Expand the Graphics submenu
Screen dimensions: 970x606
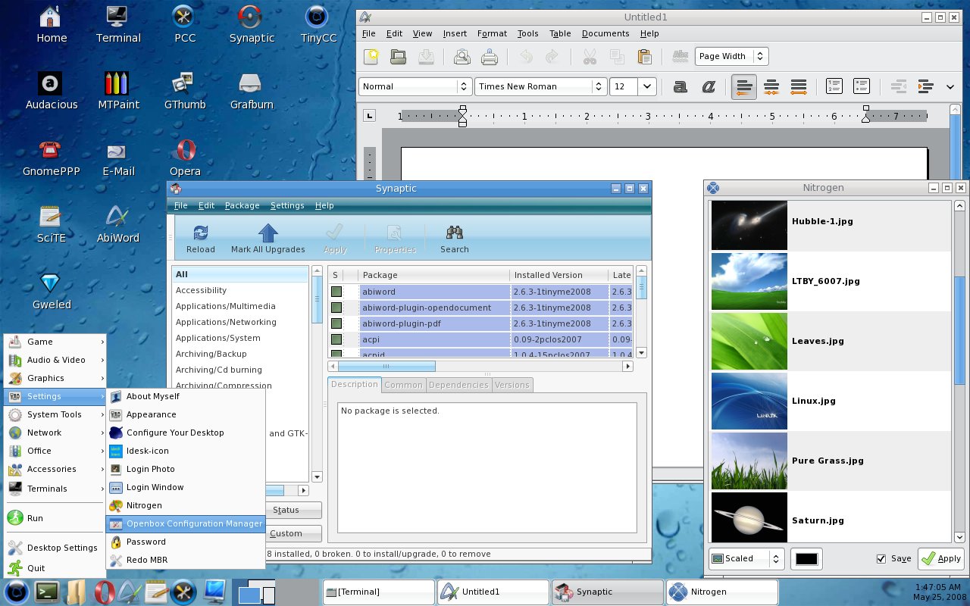55,378
